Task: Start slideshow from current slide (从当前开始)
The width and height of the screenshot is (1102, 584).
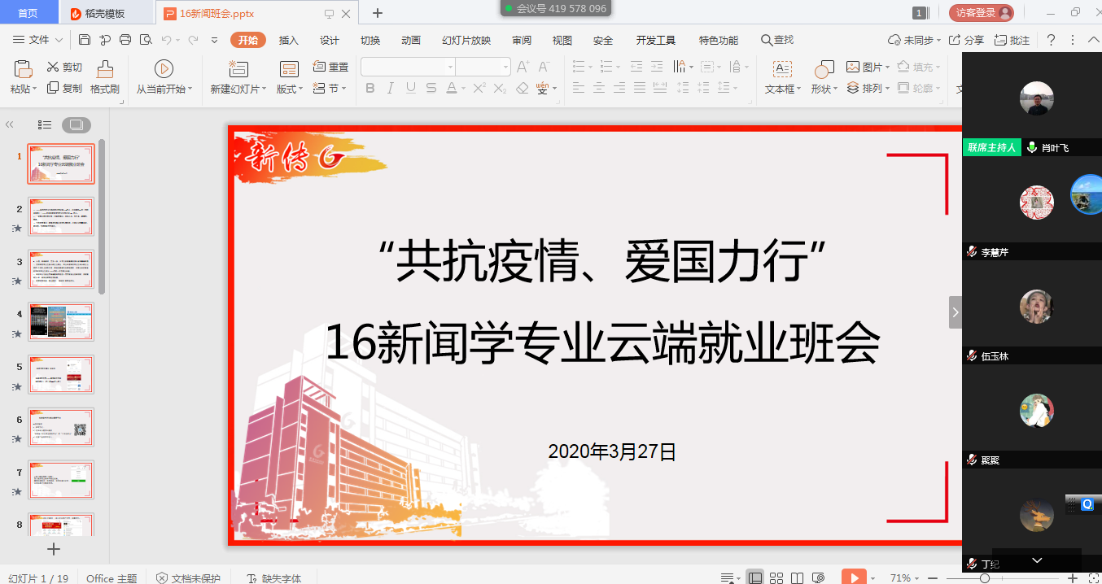Action: click(x=164, y=77)
